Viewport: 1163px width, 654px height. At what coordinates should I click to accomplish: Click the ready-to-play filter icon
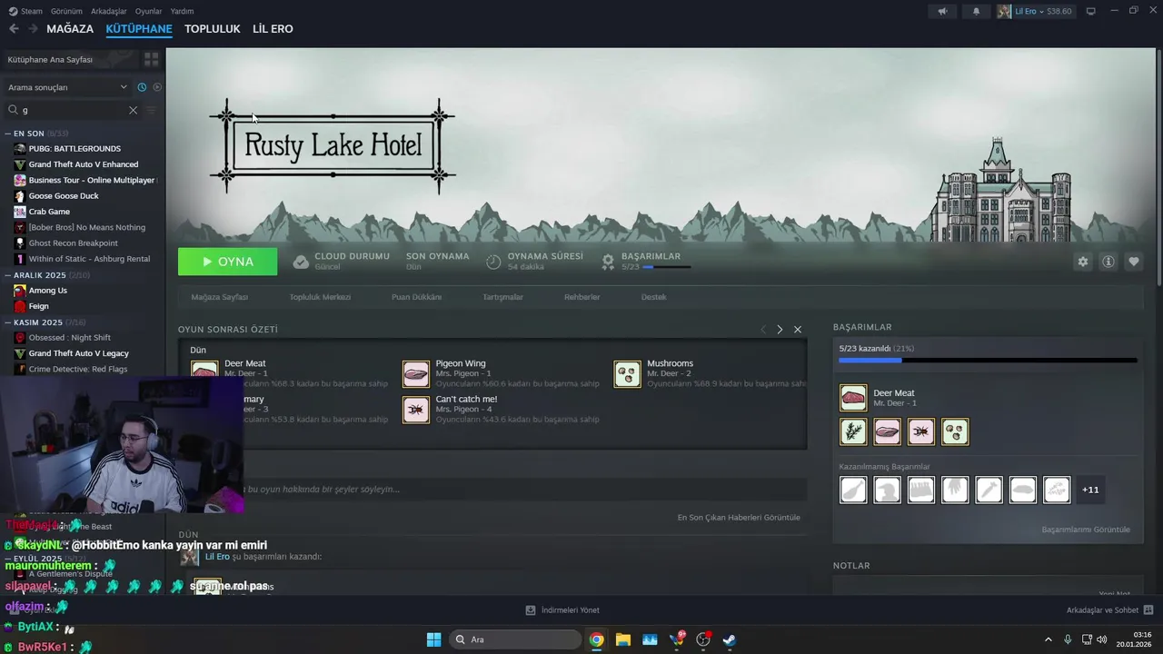[157, 87]
